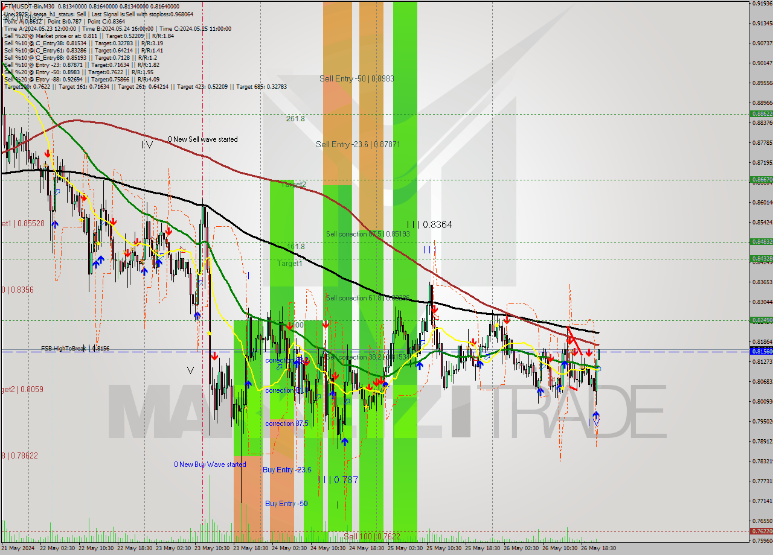The image size is (773, 555).
Task: Click the '261.8' Fibonacci level label
Action: [295, 119]
